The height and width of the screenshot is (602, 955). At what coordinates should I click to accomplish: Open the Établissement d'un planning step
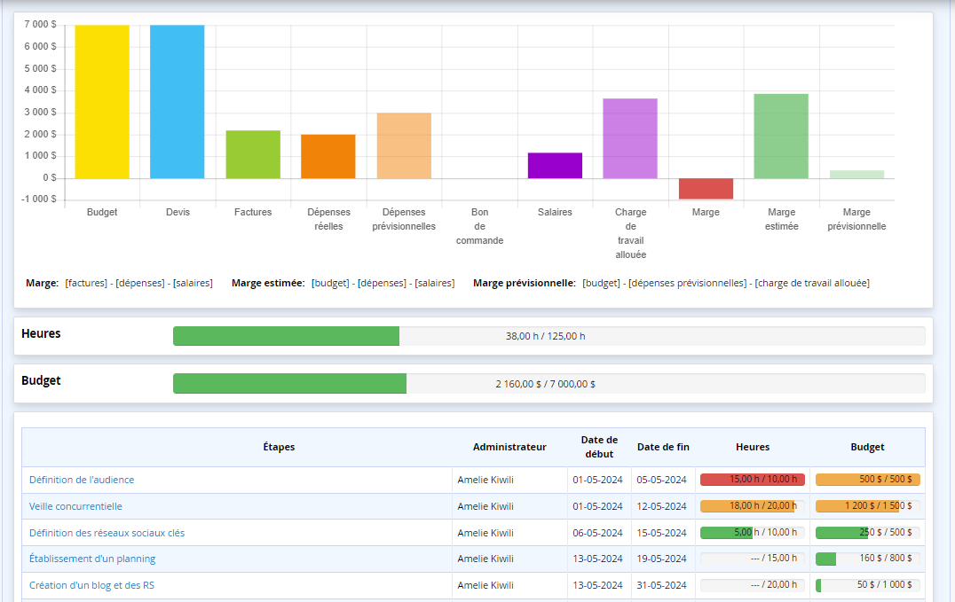[x=92, y=559]
